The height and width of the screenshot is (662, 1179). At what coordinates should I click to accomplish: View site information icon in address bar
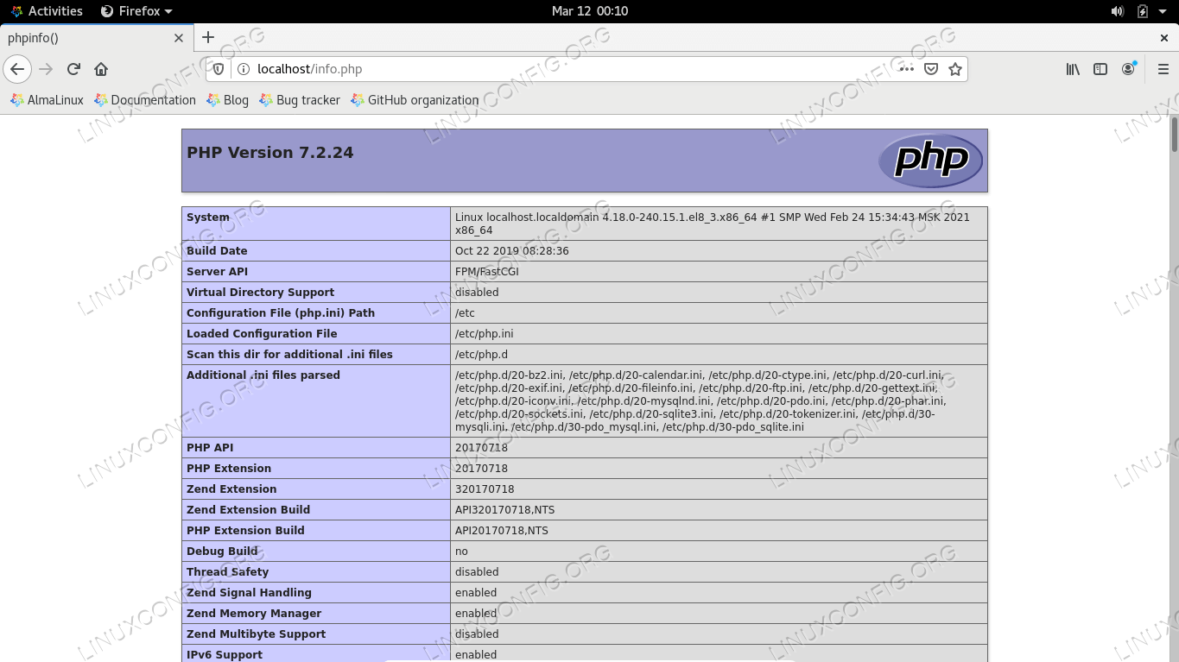(243, 69)
